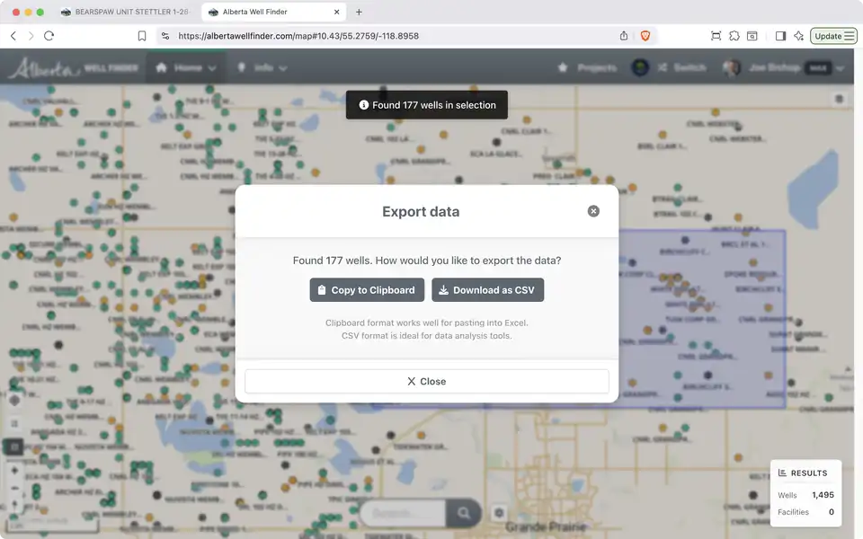Viewport: 863px width, 539px height.
Task: Click the map search magnifier button
Action: 464,513
